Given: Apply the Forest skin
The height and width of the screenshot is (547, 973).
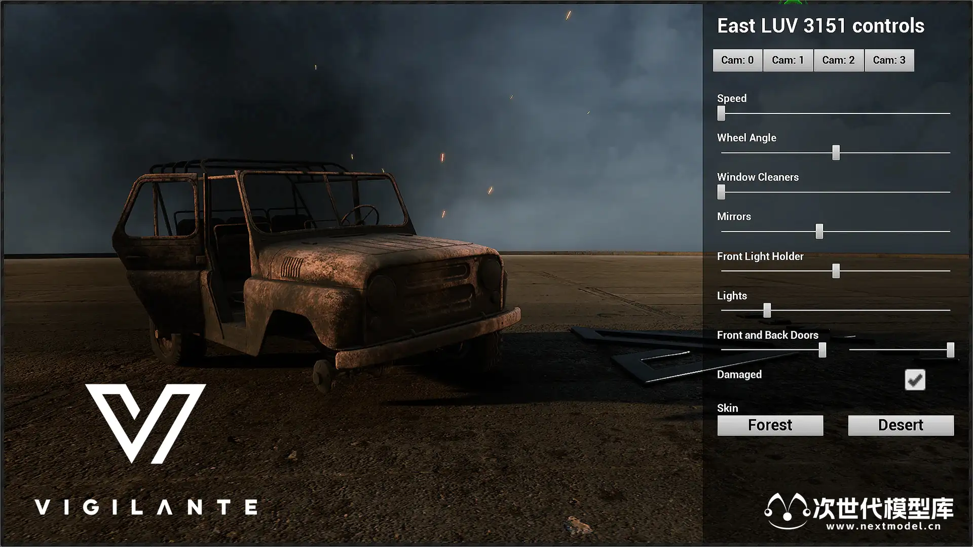Looking at the screenshot, I should (x=770, y=425).
